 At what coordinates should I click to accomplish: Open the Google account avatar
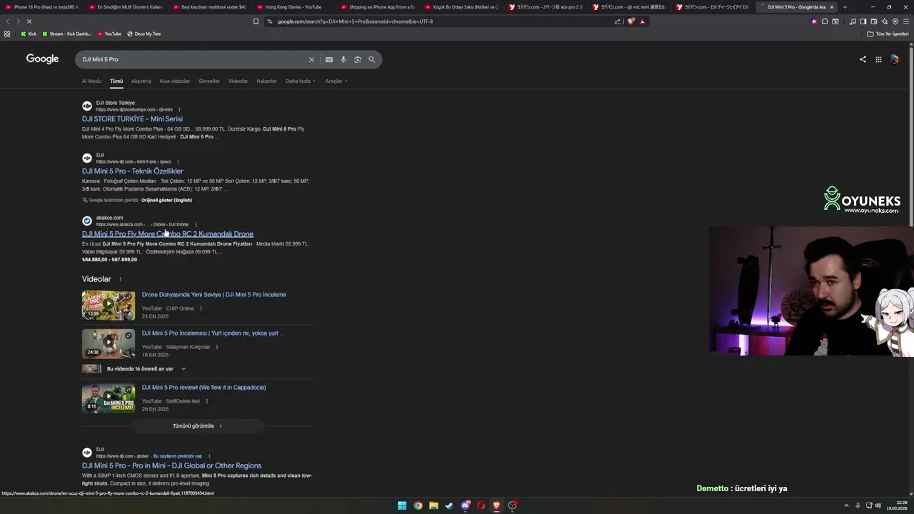[894, 59]
